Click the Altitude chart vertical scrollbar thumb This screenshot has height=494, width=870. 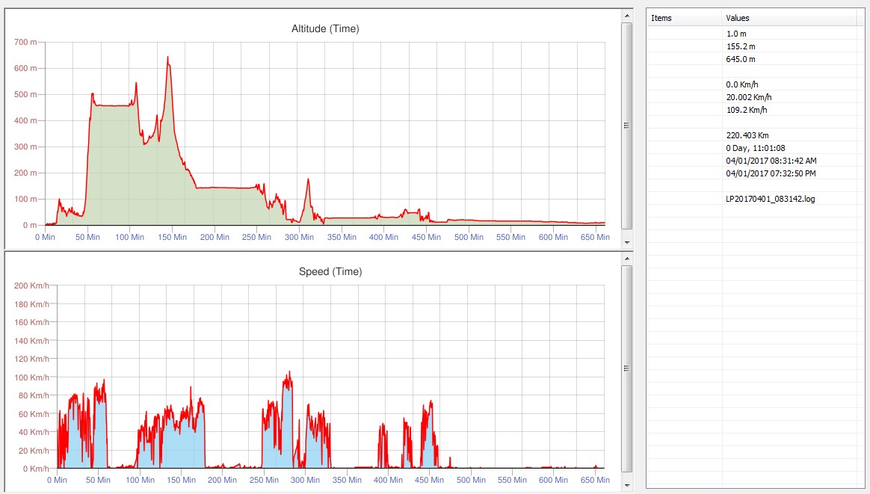pos(626,125)
